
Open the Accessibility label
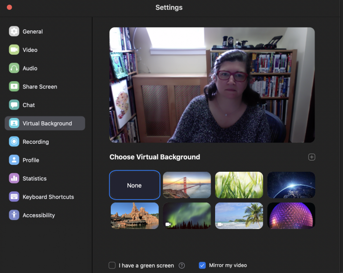click(x=39, y=215)
